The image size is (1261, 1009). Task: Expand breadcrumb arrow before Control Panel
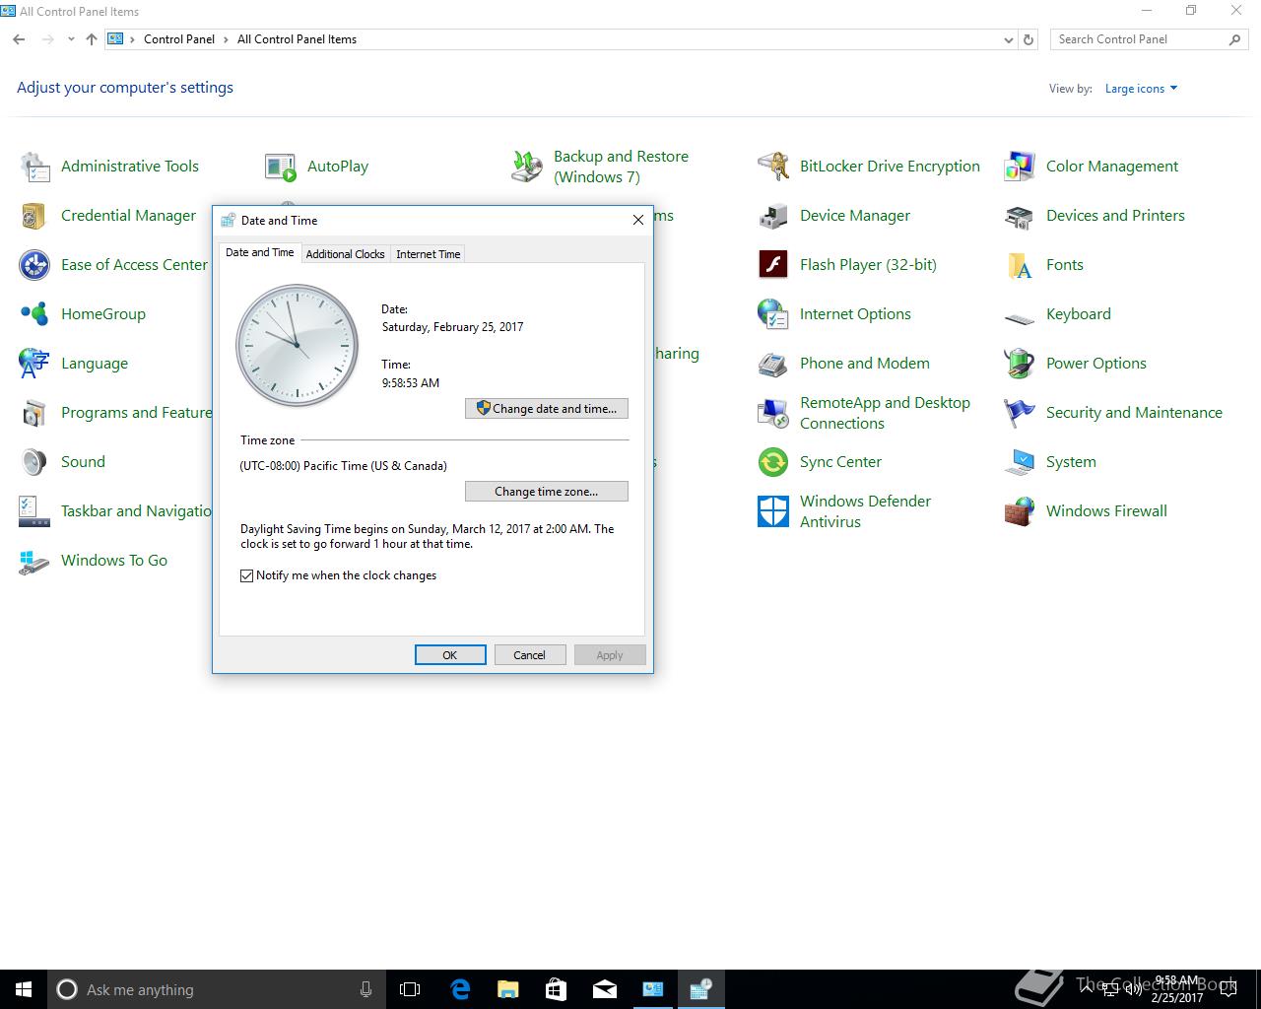click(x=133, y=39)
